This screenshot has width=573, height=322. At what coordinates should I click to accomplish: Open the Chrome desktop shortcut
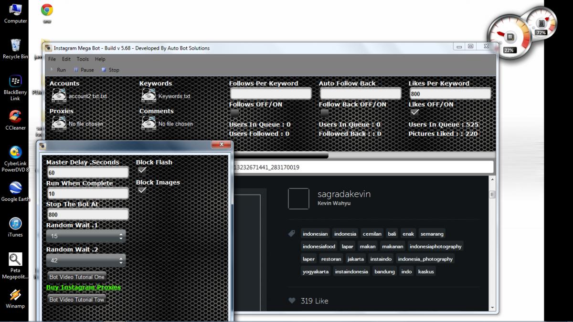click(x=47, y=13)
